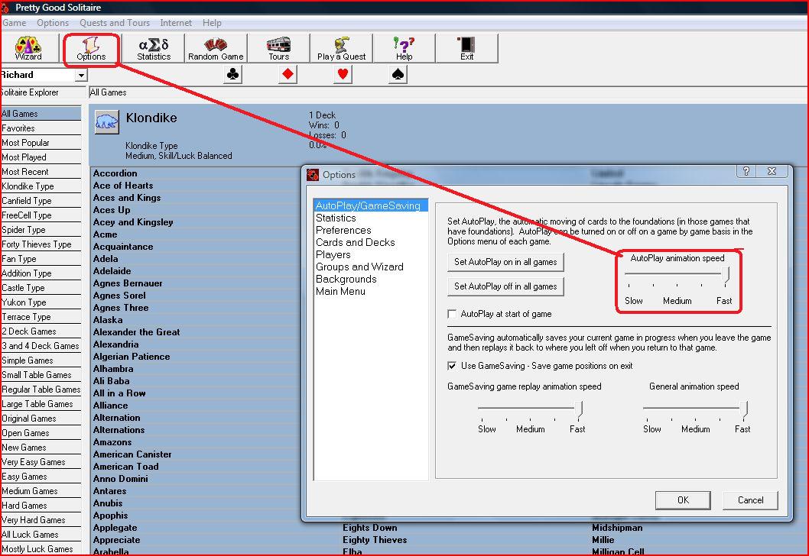This screenshot has height=556, width=809.
Task: Open the Wizard toolbar icon
Action: pos(28,48)
